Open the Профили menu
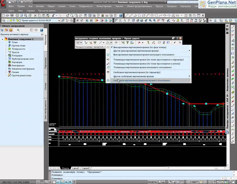237x184 pixels. pos(172,6)
